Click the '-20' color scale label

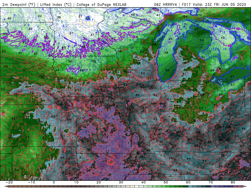click(9, 182)
